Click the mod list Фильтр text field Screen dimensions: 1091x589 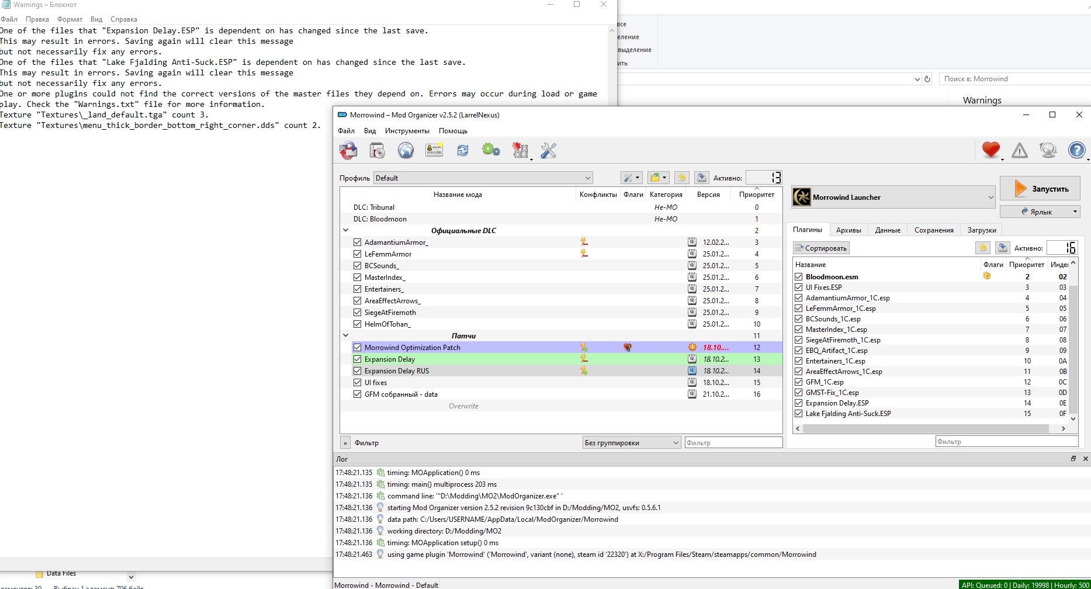[733, 442]
